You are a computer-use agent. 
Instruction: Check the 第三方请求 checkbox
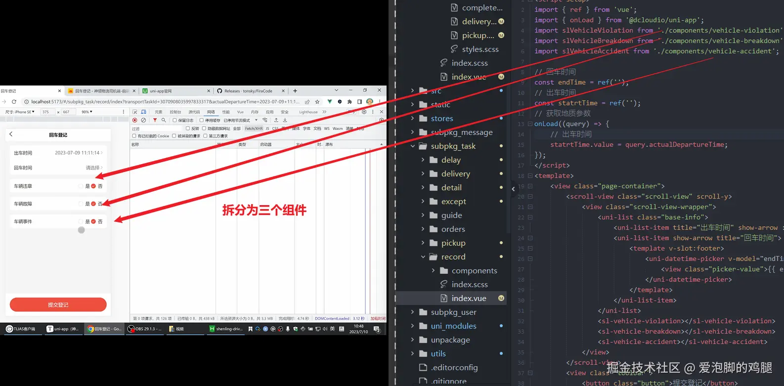(x=205, y=136)
